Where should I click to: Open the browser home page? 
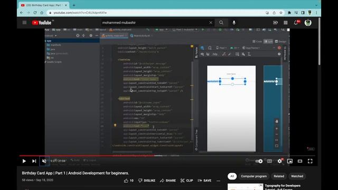point(42,13)
